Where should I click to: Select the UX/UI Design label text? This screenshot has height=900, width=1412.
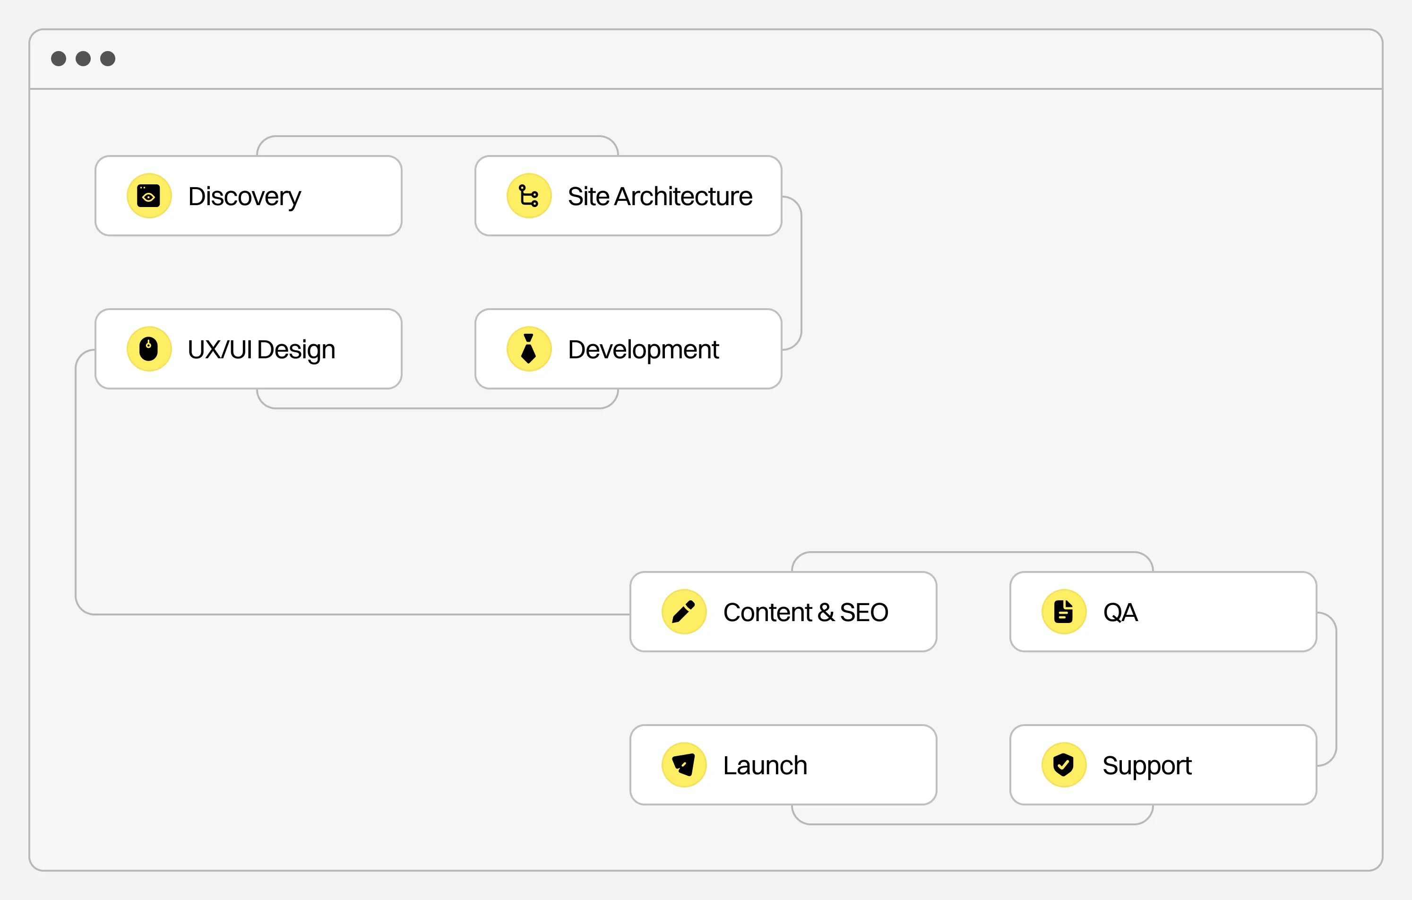[x=261, y=350]
